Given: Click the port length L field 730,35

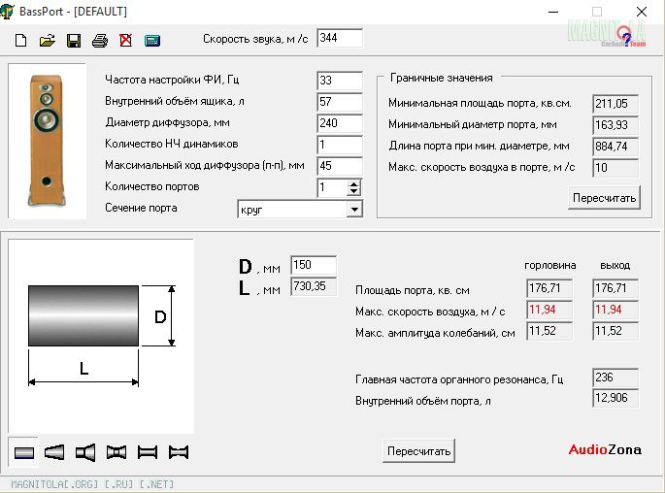Looking at the screenshot, I should [314, 286].
